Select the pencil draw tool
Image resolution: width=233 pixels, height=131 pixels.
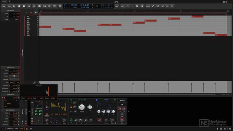click(x=153, y=6)
